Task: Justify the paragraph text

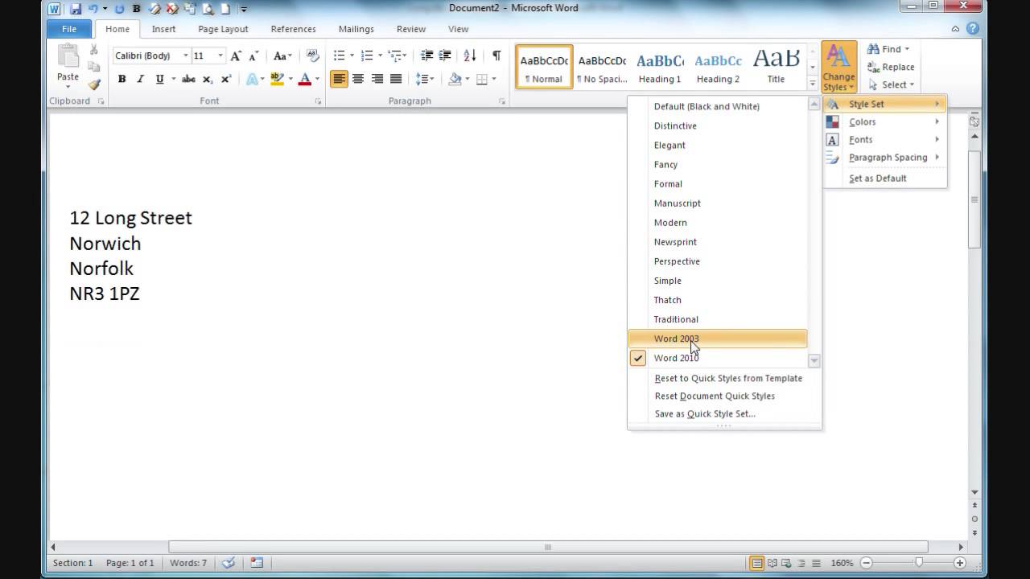Action: (x=395, y=79)
